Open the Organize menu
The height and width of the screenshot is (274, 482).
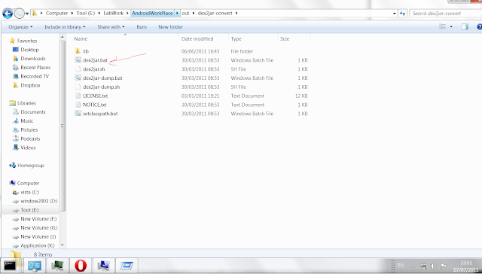[x=20, y=27]
